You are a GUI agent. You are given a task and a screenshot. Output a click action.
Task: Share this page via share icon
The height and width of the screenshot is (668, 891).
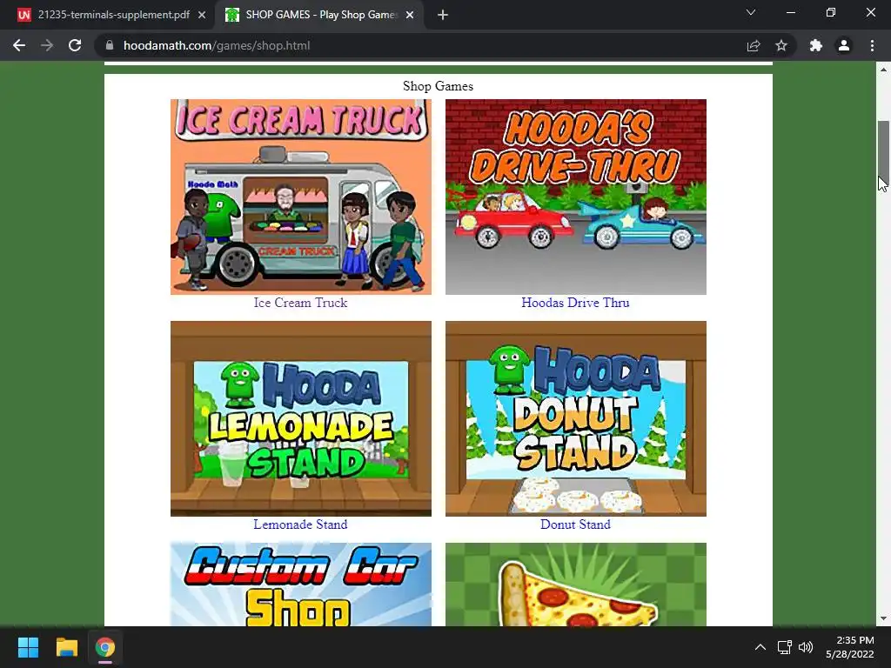click(754, 45)
